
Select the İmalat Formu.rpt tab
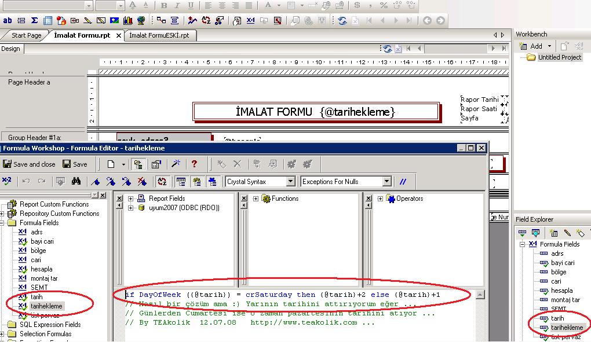(82, 35)
